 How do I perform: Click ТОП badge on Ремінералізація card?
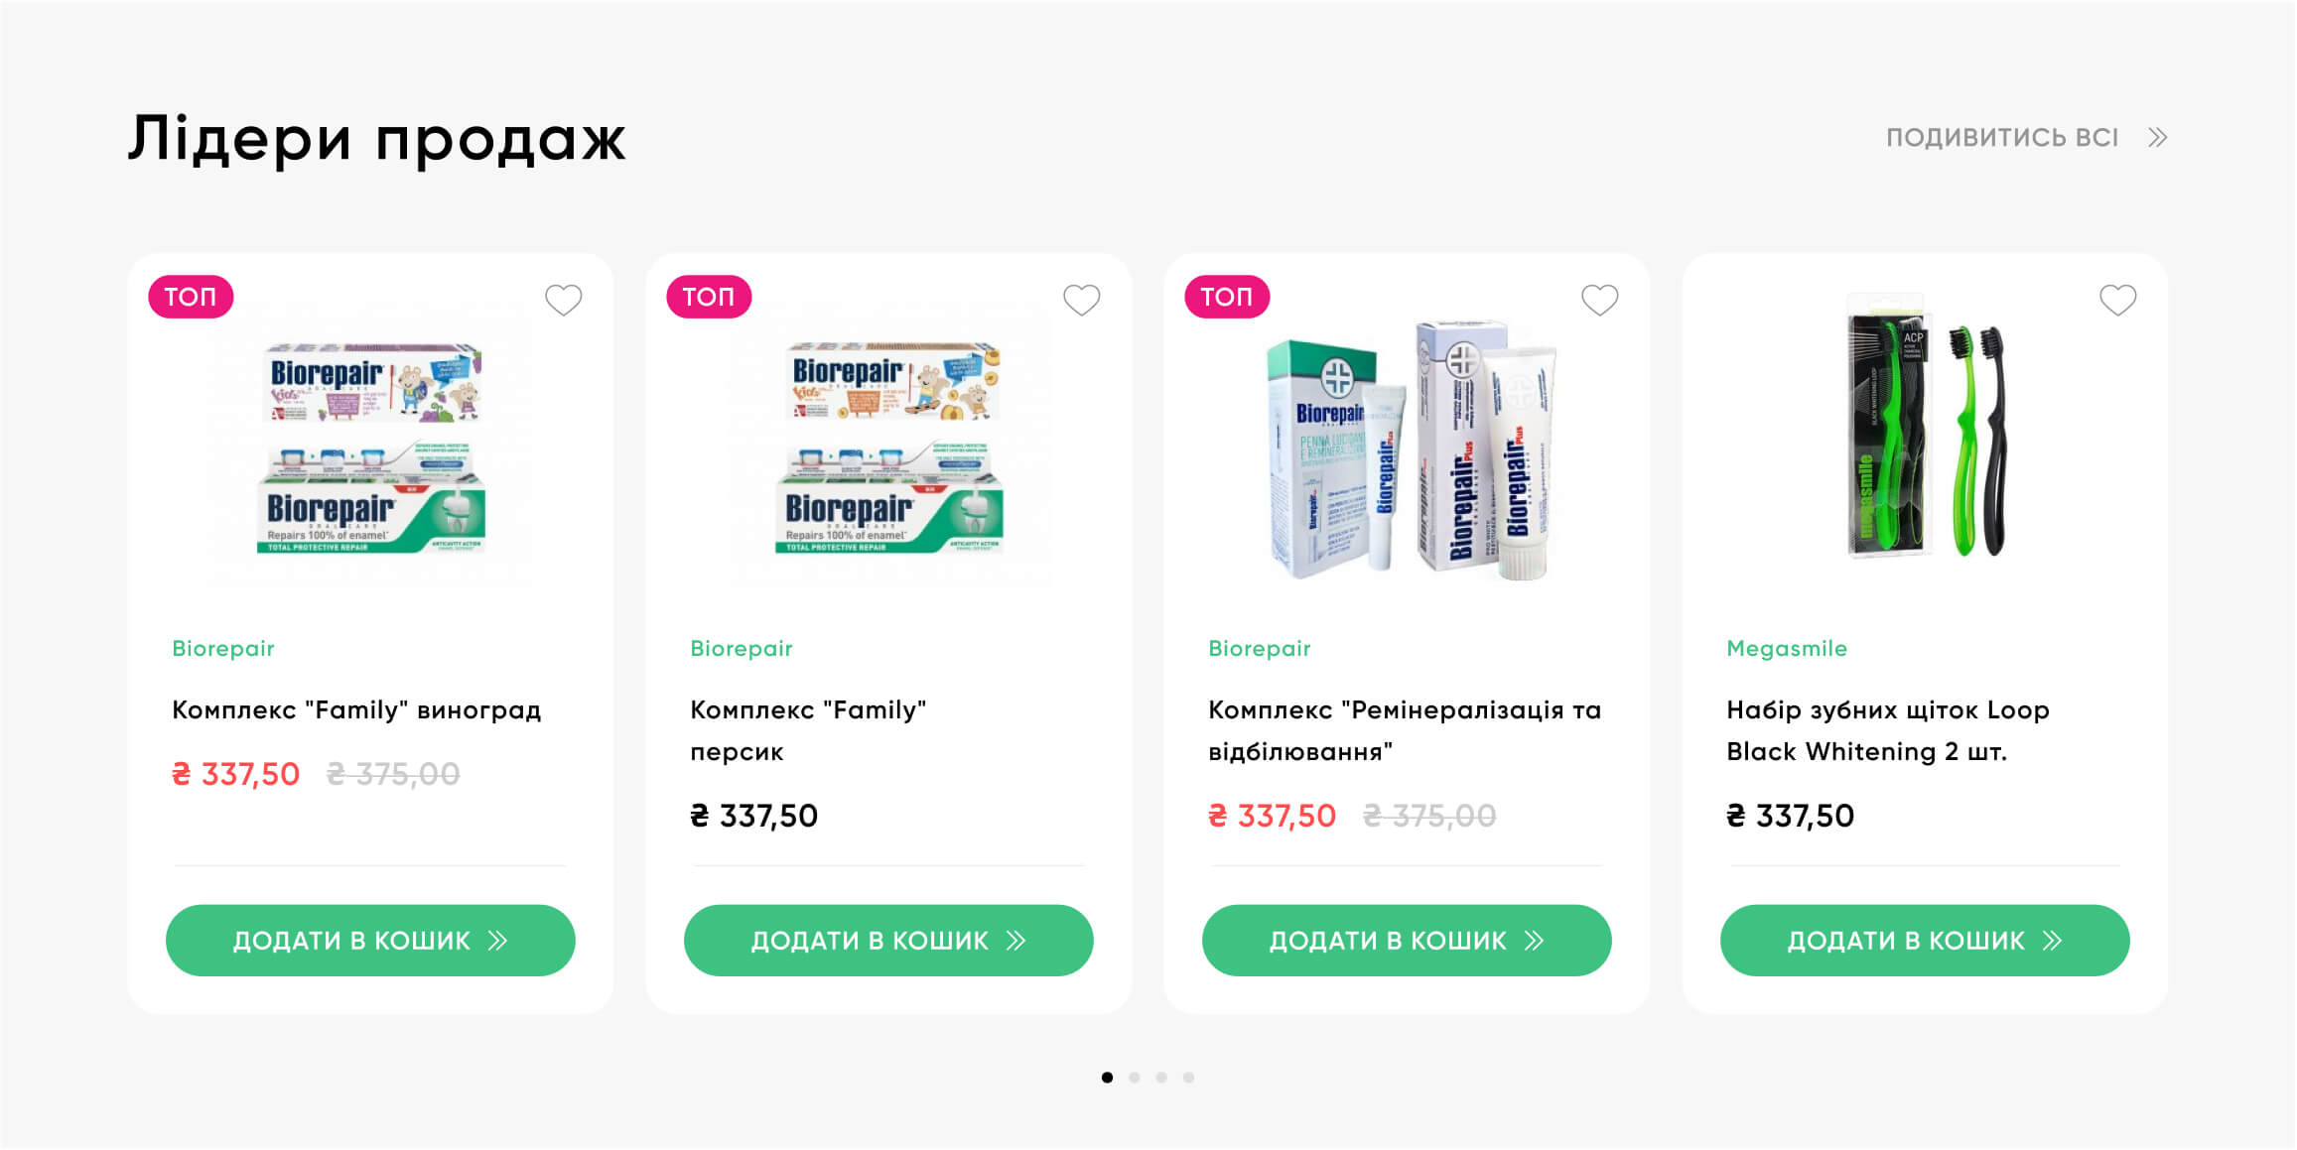click(x=1227, y=297)
